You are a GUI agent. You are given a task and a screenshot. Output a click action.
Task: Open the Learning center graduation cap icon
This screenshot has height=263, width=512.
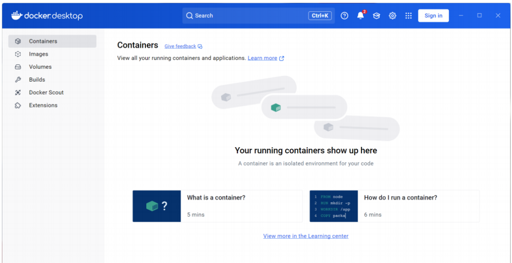377,16
